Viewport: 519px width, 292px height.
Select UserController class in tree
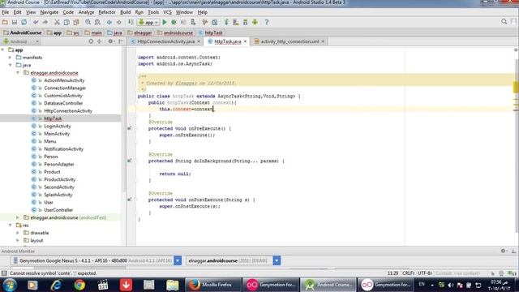(58, 210)
